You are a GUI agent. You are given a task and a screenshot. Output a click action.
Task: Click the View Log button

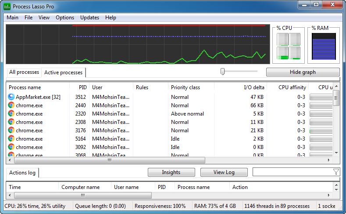[x=224, y=172]
